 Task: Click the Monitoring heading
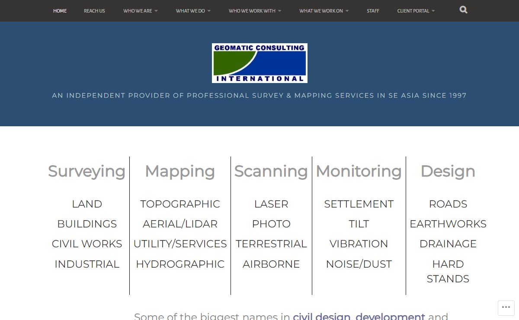359,171
